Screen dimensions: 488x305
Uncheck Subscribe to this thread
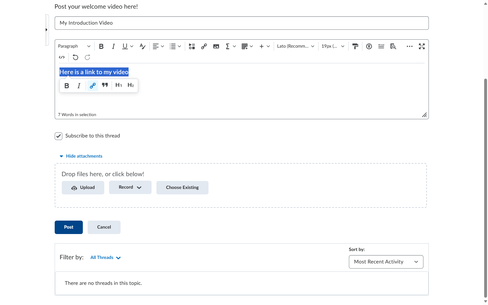[x=59, y=136]
